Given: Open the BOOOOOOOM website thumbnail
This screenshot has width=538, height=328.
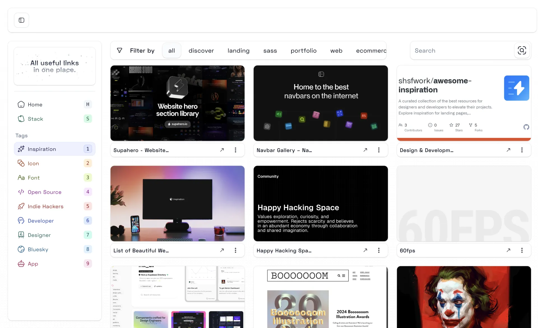Looking at the screenshot, I should [321, 297].
